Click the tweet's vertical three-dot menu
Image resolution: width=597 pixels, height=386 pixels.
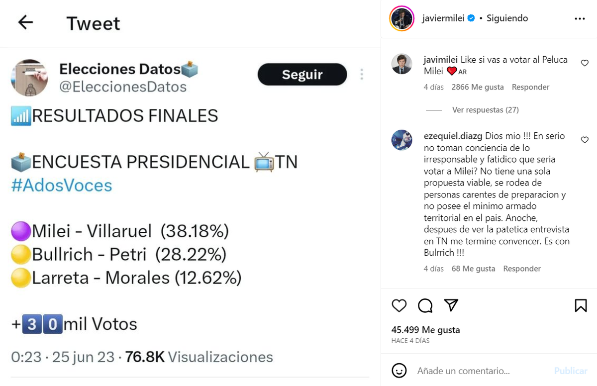[362, 75]
